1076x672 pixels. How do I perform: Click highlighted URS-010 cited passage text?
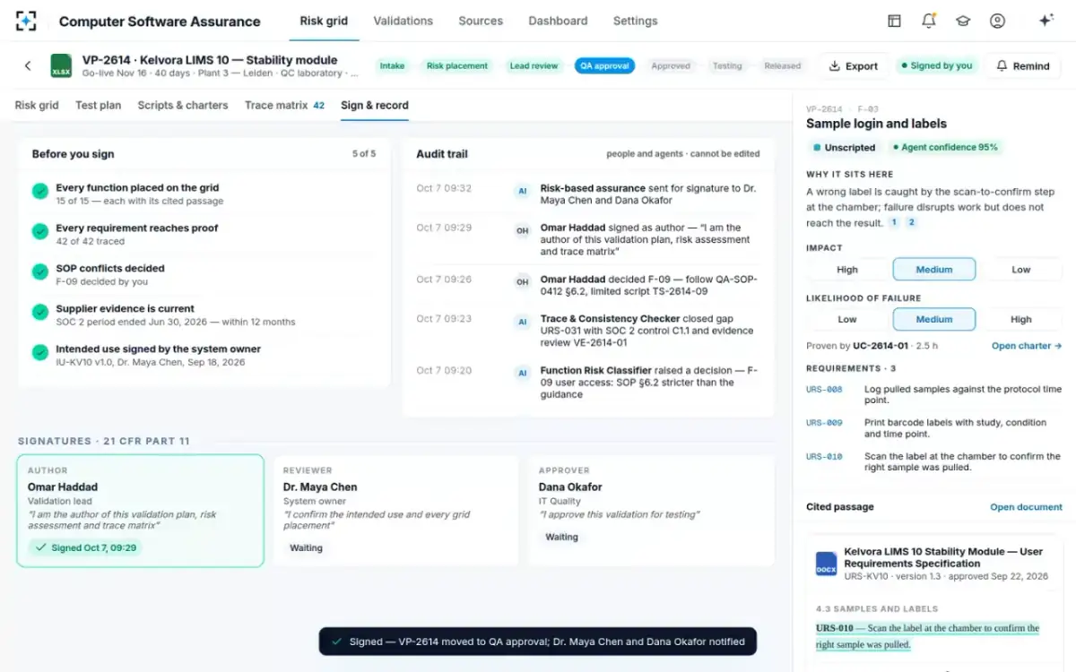pyautogui.click(x=927, y=636)
